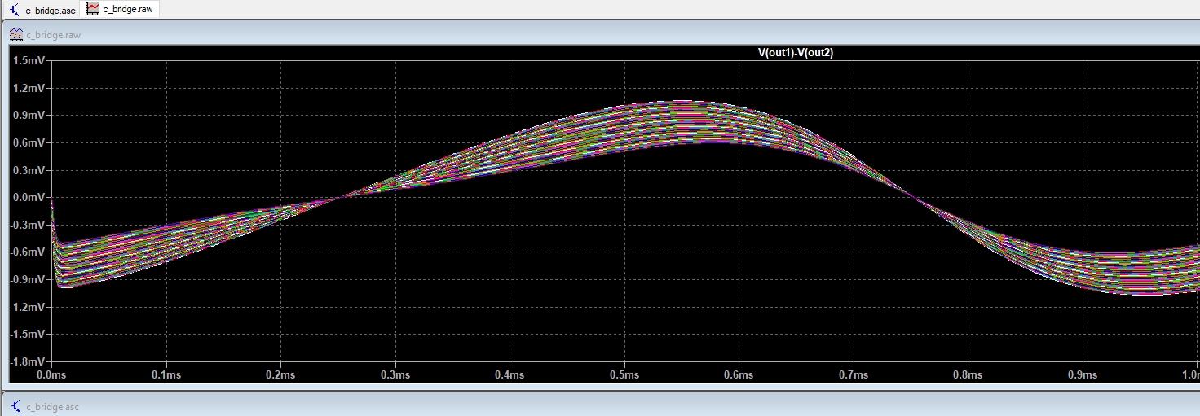The width and height of the screenshot is (1200, 416).
Task: Click the 0.4ms time axis label
Action: [x=510, y=375]
